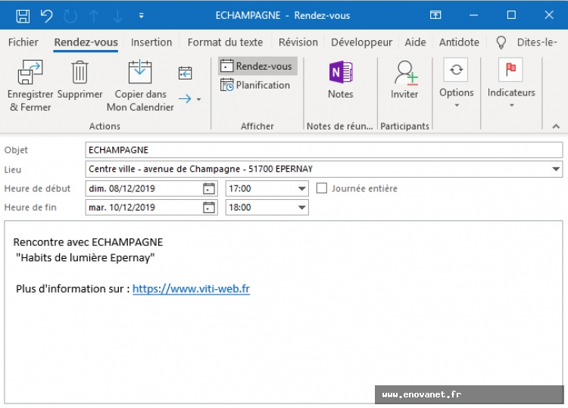
Task: Undo the last action
Action: [46, 16]
